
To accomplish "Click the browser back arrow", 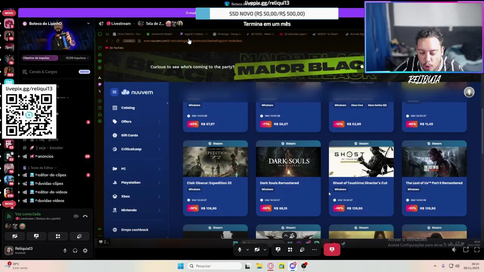I will coord(107,41).
